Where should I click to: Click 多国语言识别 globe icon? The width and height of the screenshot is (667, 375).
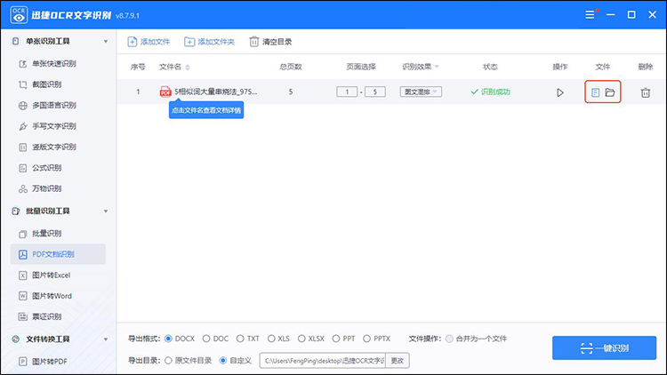(x=23, y=106)
